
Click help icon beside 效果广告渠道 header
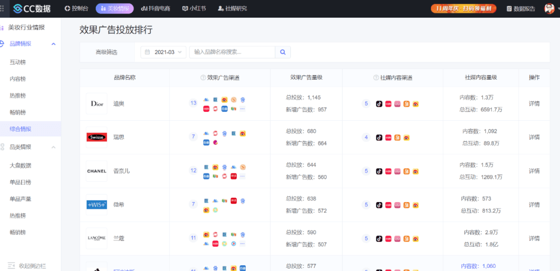point(203,78)
